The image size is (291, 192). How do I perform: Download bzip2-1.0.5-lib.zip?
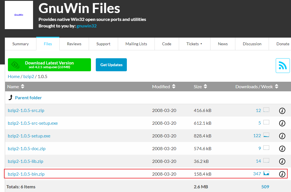click(x=25, y=161)
